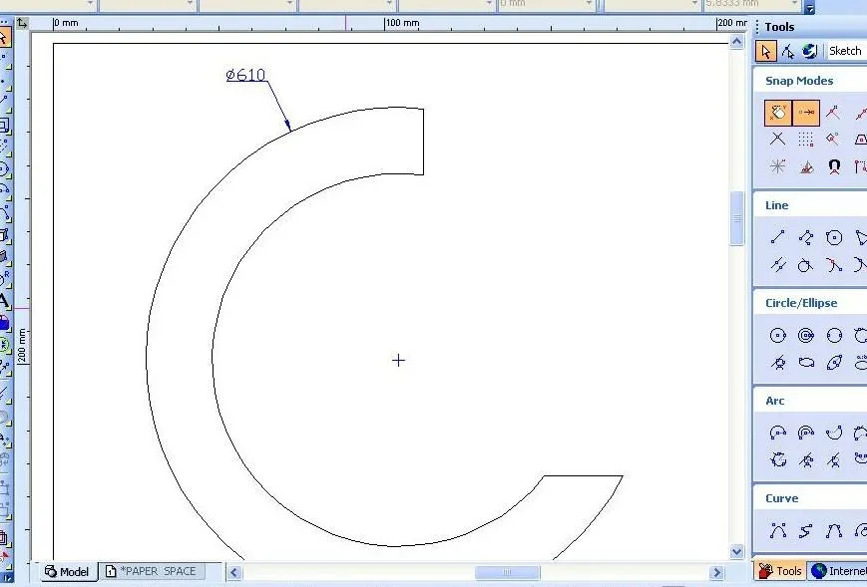
Task: Select the Double point arc tool
Action: pos(834,433)
